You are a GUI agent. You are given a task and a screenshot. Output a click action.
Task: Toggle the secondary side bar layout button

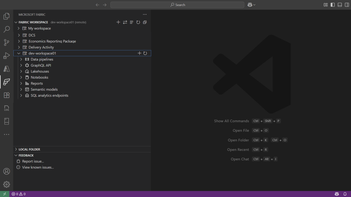point(346,5)
